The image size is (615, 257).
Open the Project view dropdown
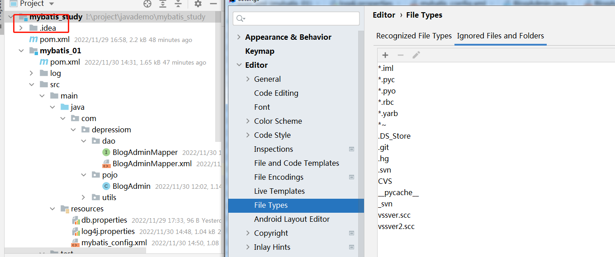coord(52,4)
